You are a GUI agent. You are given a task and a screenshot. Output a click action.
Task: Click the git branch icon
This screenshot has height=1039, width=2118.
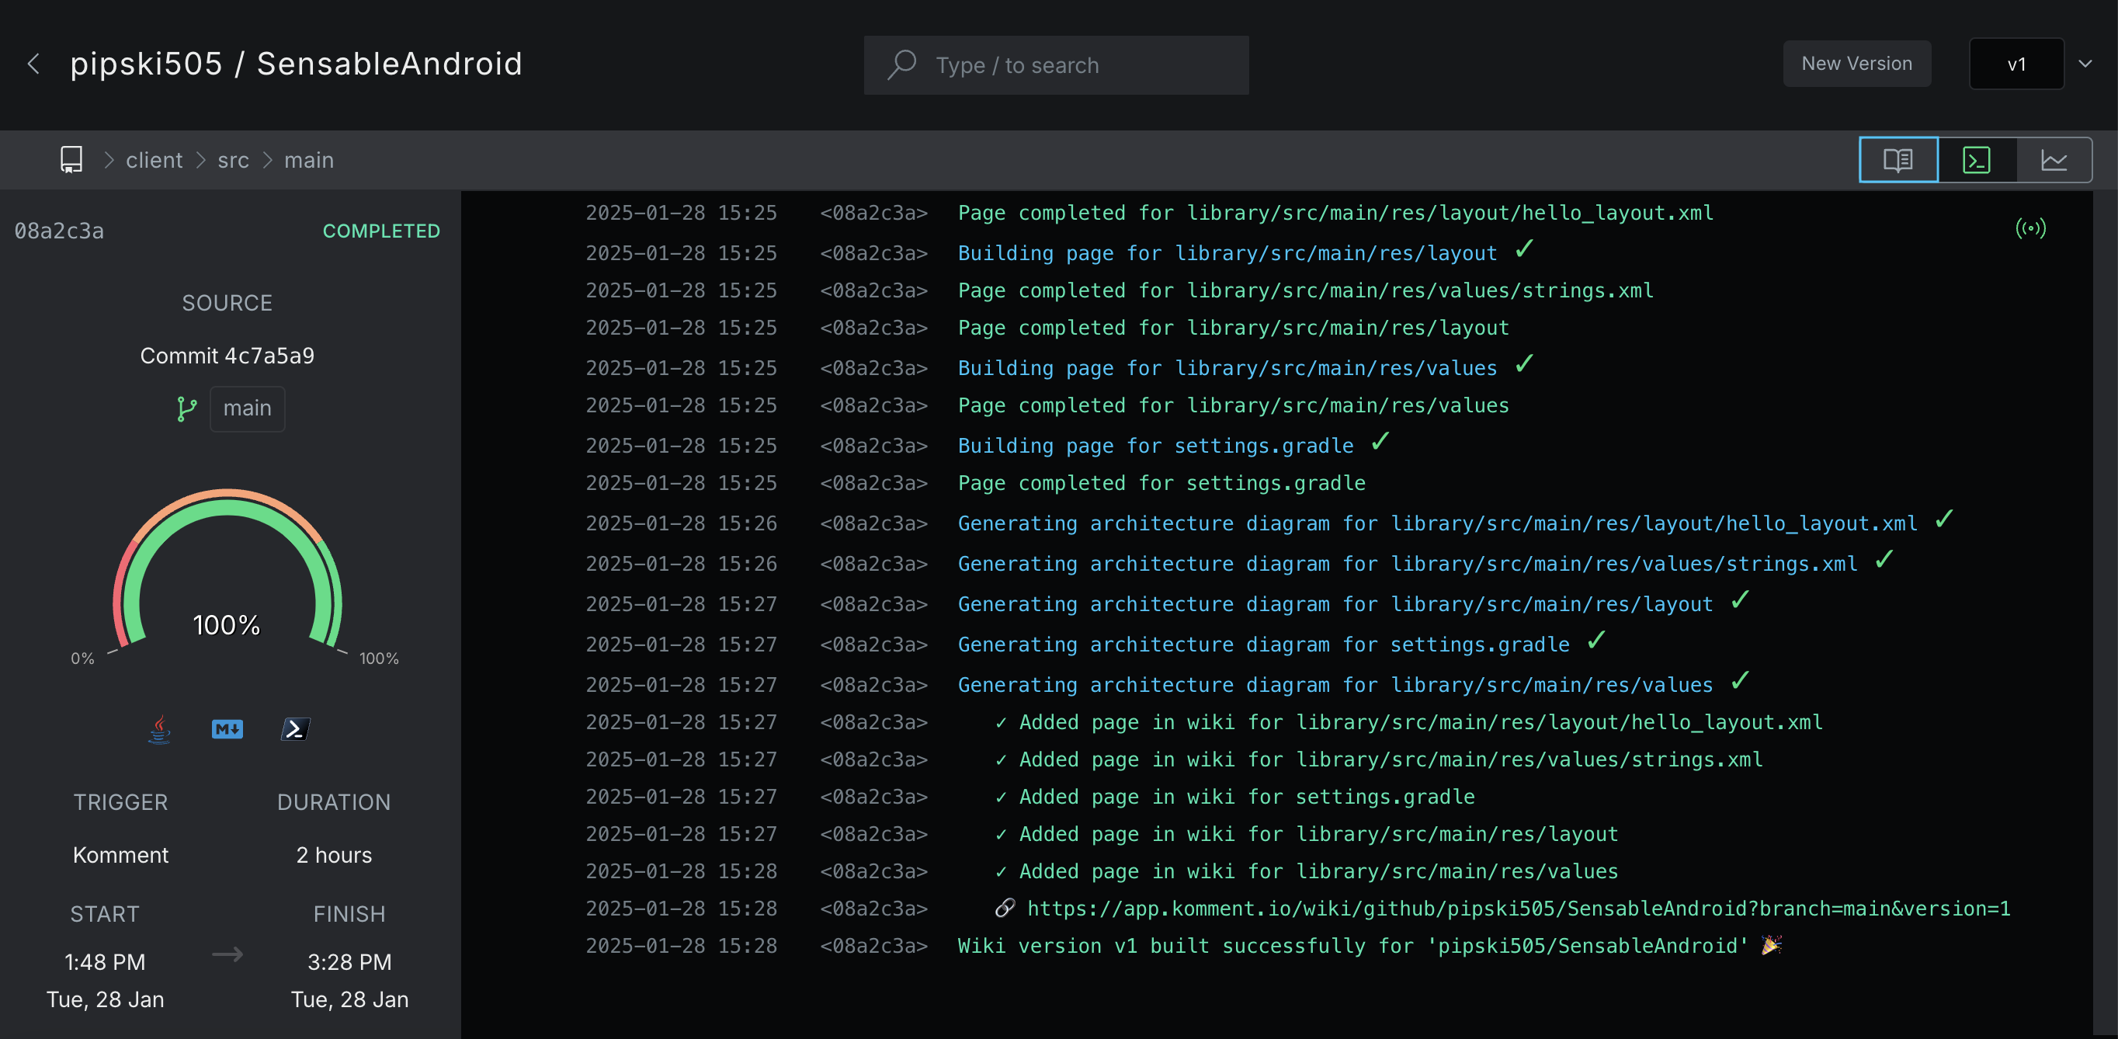coord(186,409)
